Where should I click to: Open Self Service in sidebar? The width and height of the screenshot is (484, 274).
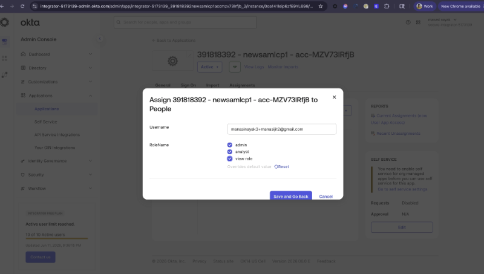pos(46,122)
